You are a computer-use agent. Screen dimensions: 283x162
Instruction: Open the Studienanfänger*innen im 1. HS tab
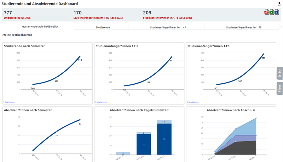coord(166,27)
